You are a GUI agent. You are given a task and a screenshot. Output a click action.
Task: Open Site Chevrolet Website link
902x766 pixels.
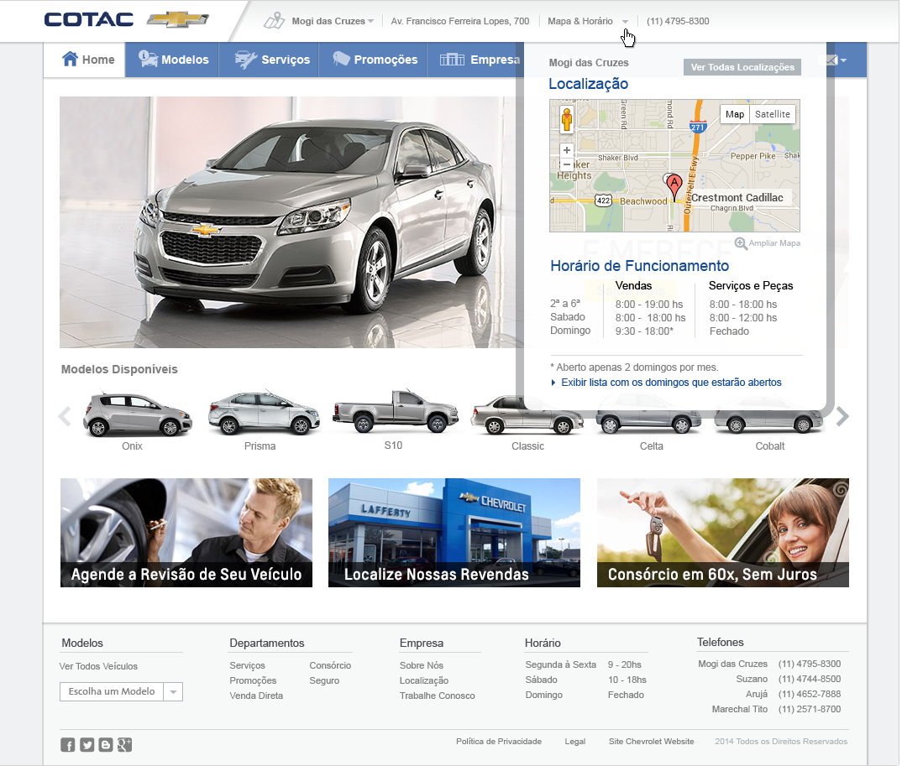651,742
